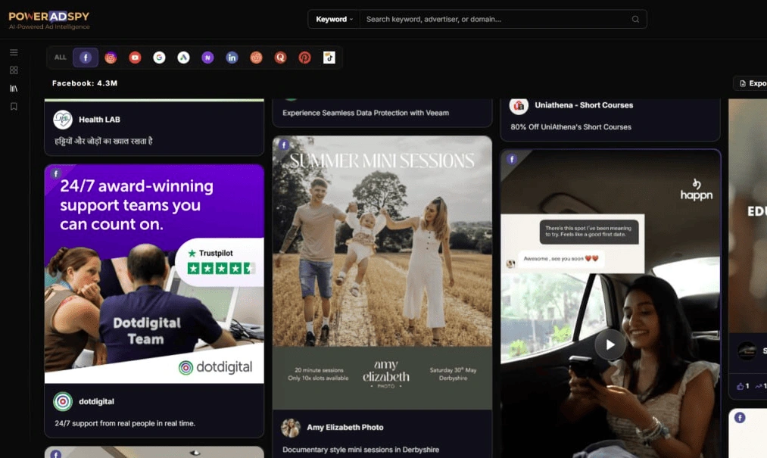Select the Google Ads platform filter
Image resolution: width=767 pixels, height=458 pixels.
click(183, 58)
